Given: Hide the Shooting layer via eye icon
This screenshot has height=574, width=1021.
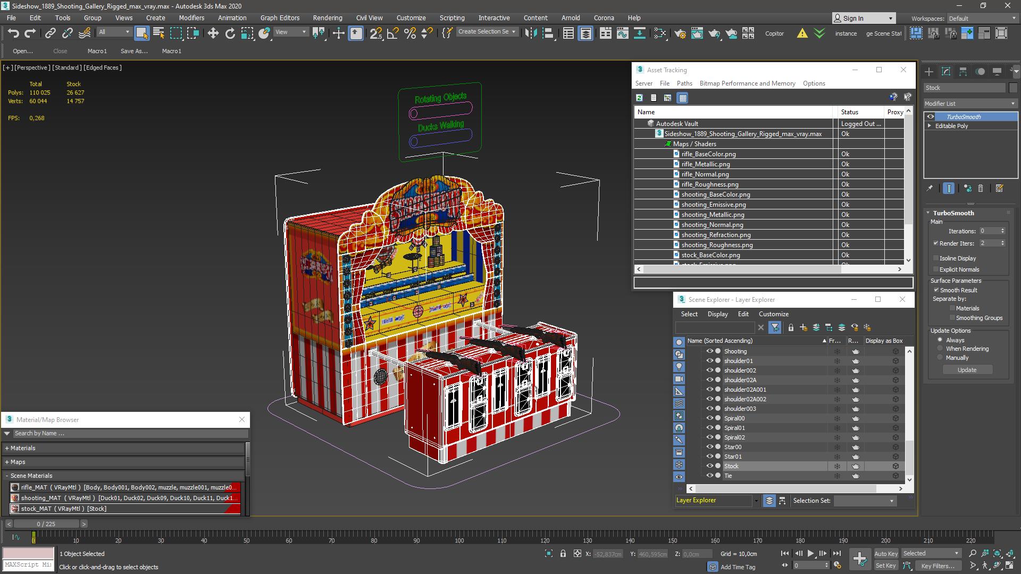Looking at the screenshot, I should point(709,351).
